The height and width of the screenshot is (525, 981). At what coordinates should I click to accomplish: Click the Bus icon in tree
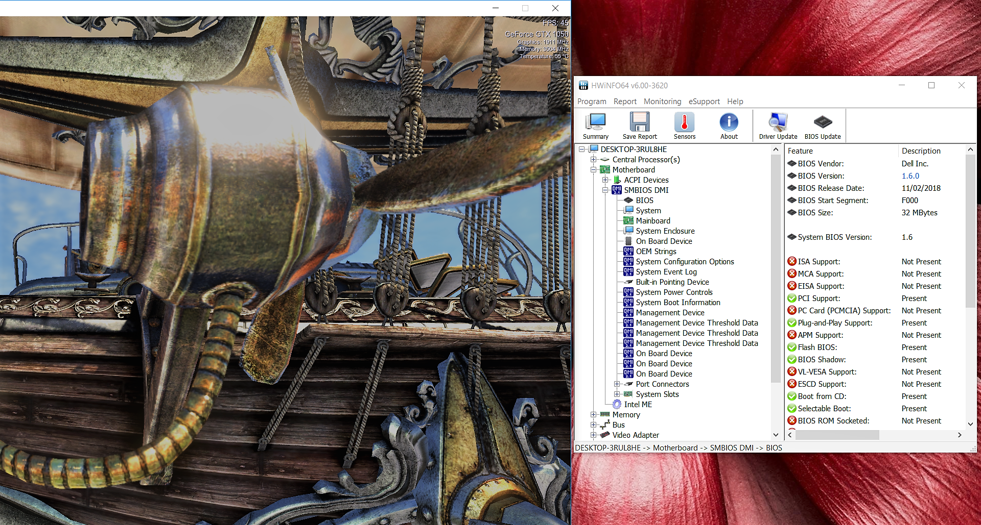pos(605,424)
